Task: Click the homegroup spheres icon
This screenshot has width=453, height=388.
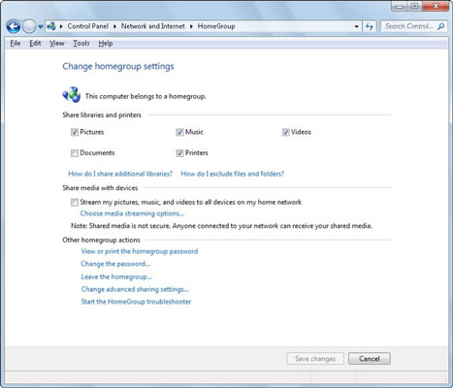Action: pyautogui.click(x=72, y=95)
